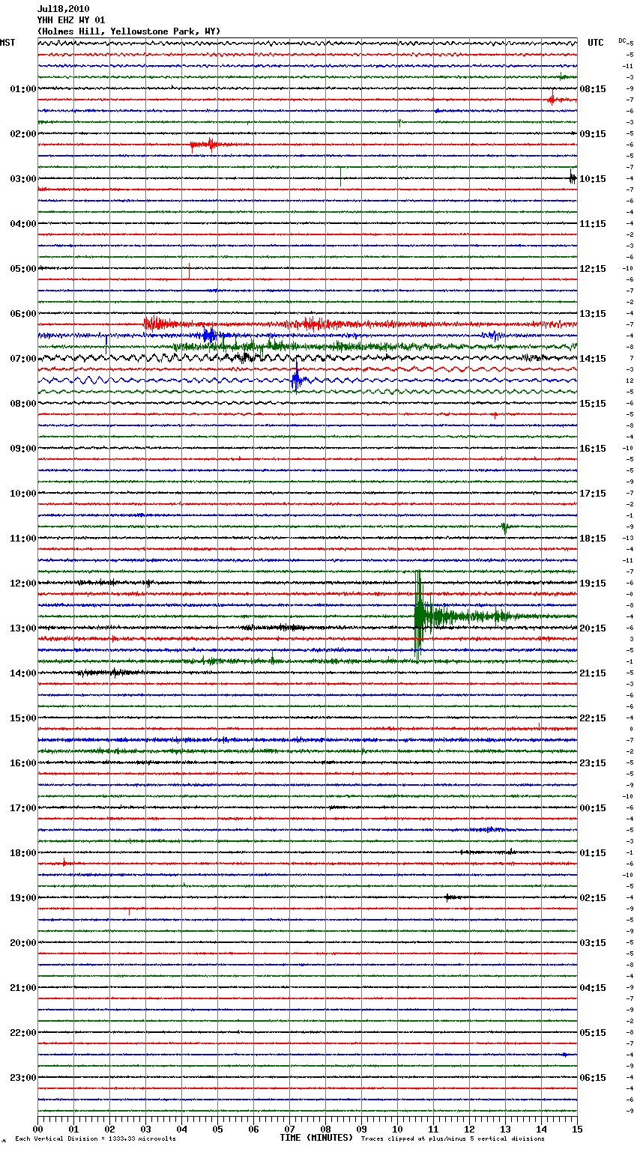Click the MST time zone header

tap(7, 43)
